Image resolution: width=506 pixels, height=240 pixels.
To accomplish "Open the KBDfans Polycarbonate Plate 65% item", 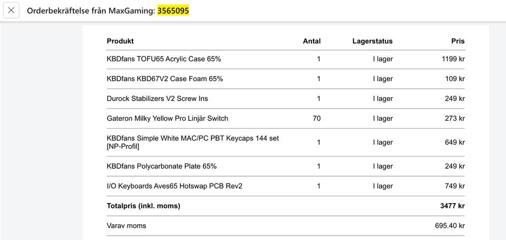I will 161,166.
